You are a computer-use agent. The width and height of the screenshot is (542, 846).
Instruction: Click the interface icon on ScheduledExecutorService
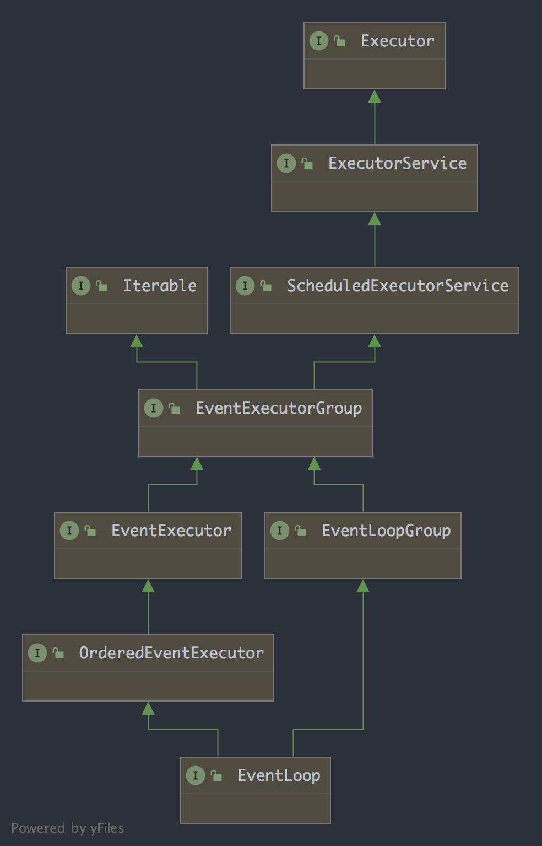point(245,286)
